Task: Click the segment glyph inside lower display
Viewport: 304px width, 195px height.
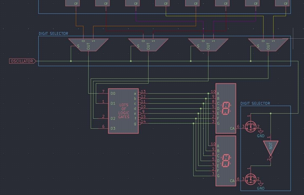Action: (226, 161)
